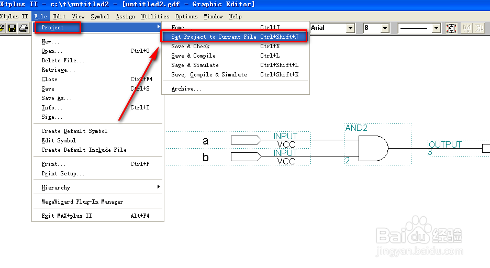
Task: Select Close in File menu
Action: [98, 79]
